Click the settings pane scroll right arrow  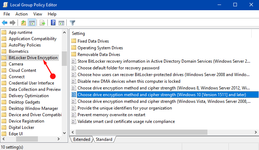256,132
